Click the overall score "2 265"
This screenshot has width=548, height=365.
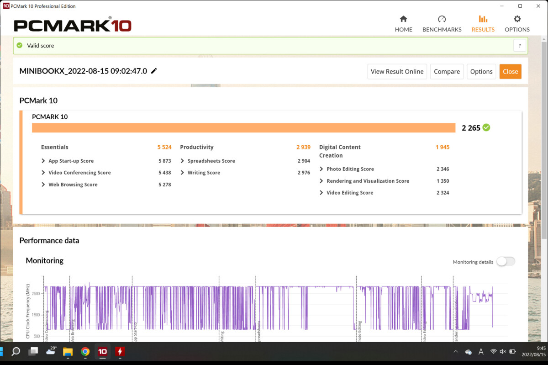coord(471,128)
